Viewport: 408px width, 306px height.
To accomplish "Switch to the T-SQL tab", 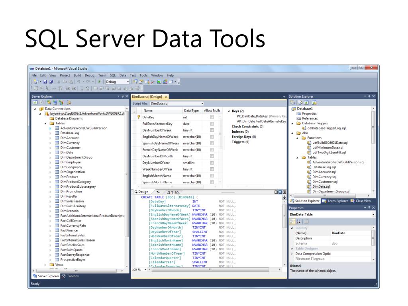I will 174,192.
